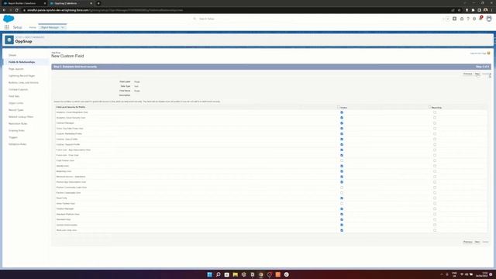Open Lightning Record Pages in the sidebar

click(22, 76)
